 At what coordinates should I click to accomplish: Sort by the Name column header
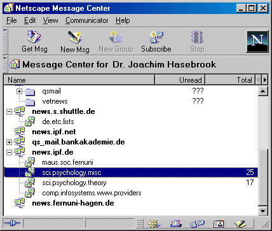coord(79,80)
